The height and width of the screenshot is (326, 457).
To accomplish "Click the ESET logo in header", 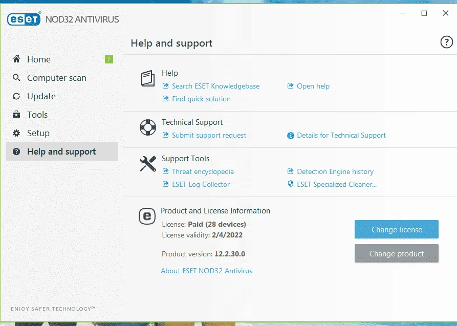I will pos(24,19).
